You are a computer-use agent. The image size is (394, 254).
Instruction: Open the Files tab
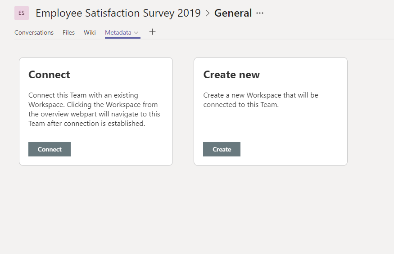pyautogui.click(x=68, y=32)
